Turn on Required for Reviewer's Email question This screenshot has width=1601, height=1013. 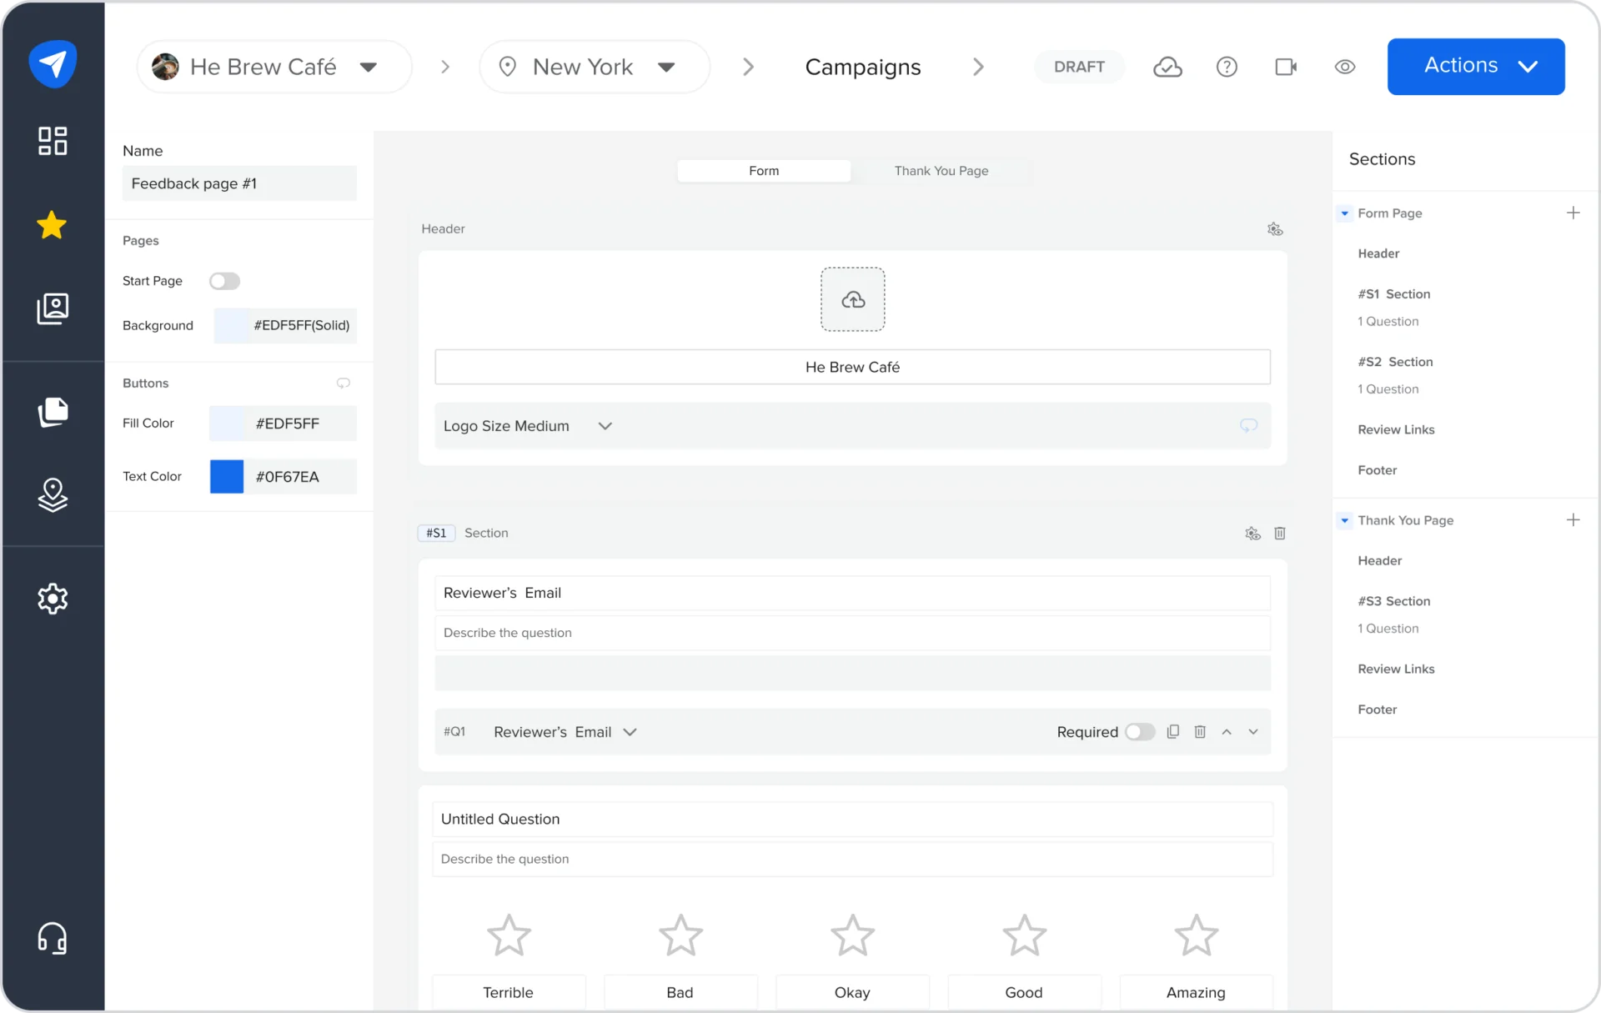coord(1140,732)
